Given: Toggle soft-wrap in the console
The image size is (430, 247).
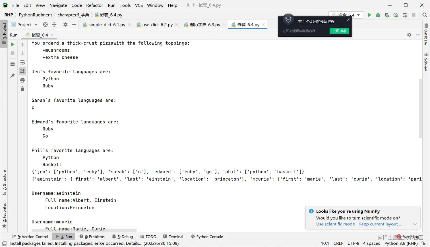Looking at the screenshot, I should coord(22,62).
